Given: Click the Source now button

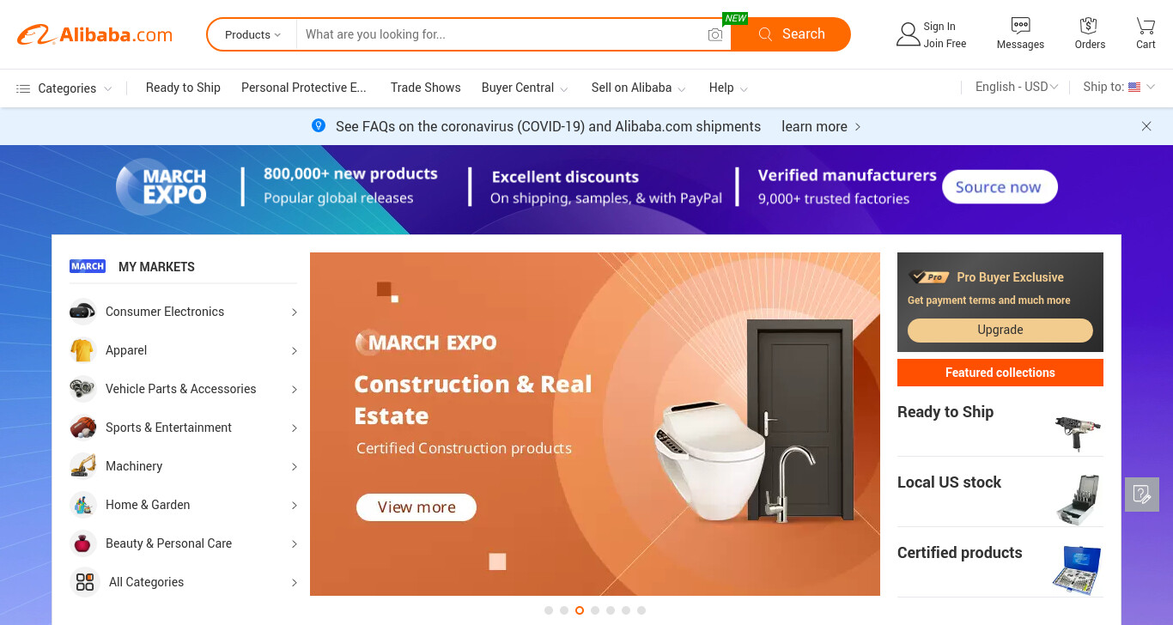Looking at the screenshot, I should [x=1000, y=187].
